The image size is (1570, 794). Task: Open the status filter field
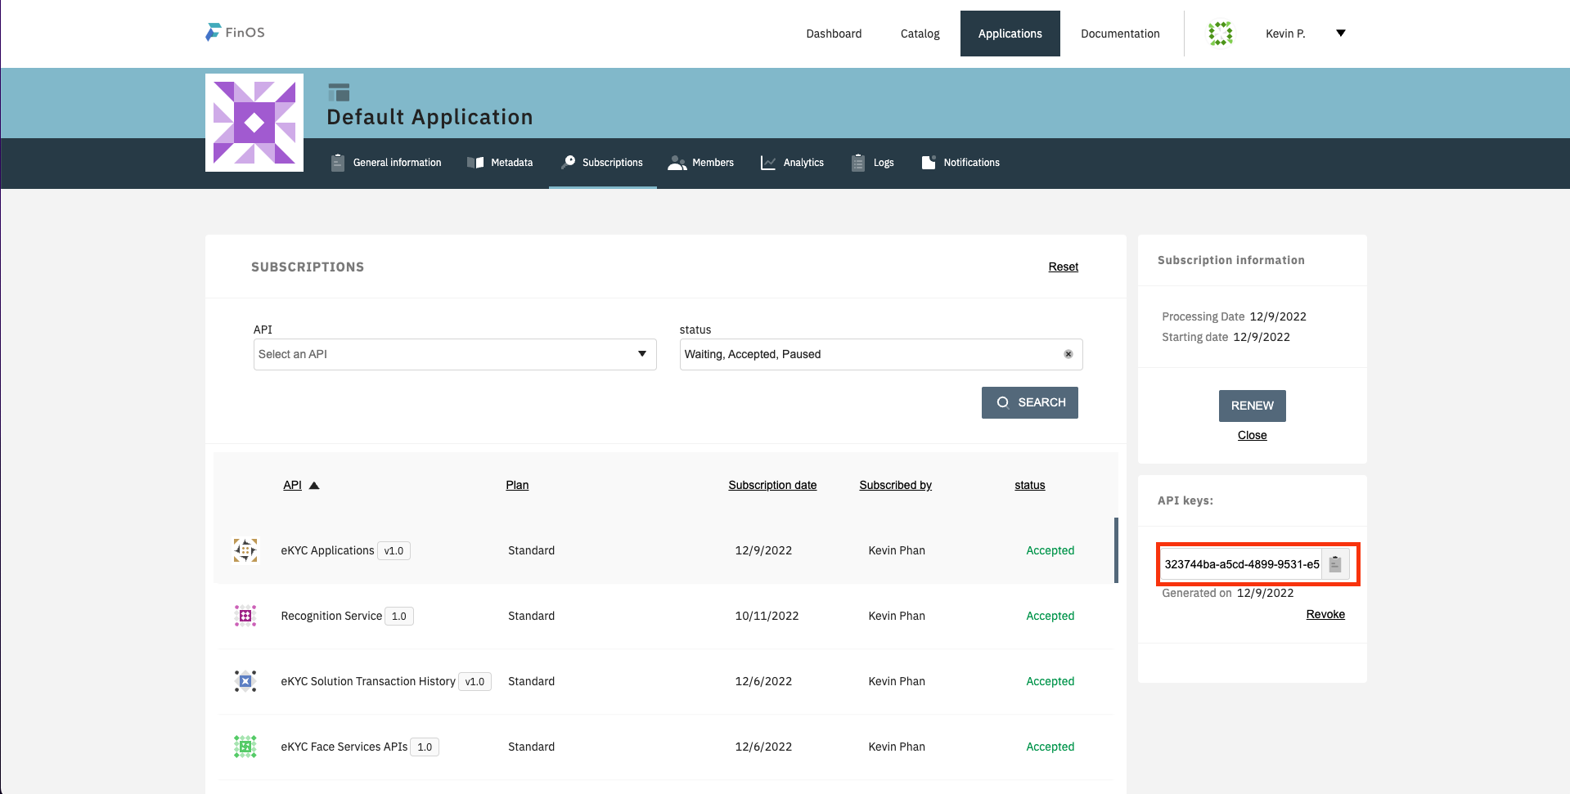[867, 354]
